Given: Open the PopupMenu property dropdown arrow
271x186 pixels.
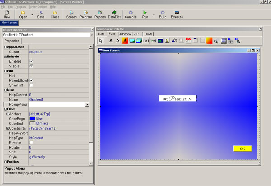Looking at the screenshot, I should [x=87, y=104].
